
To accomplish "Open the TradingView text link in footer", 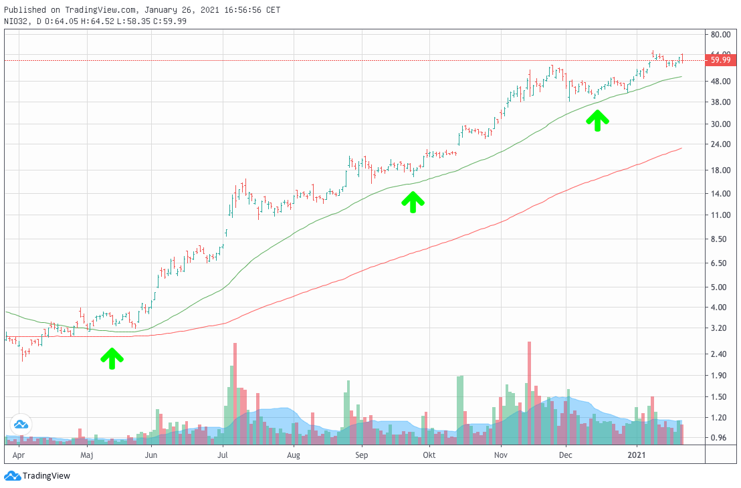I will (46, 476).
